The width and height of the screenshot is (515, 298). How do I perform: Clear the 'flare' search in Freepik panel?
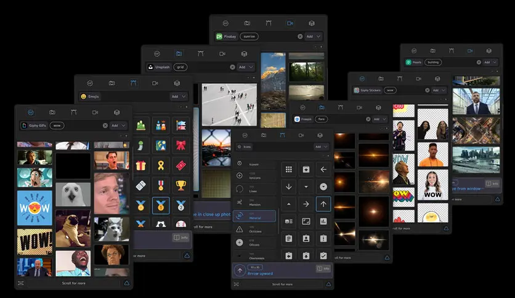tap(368, 119)
